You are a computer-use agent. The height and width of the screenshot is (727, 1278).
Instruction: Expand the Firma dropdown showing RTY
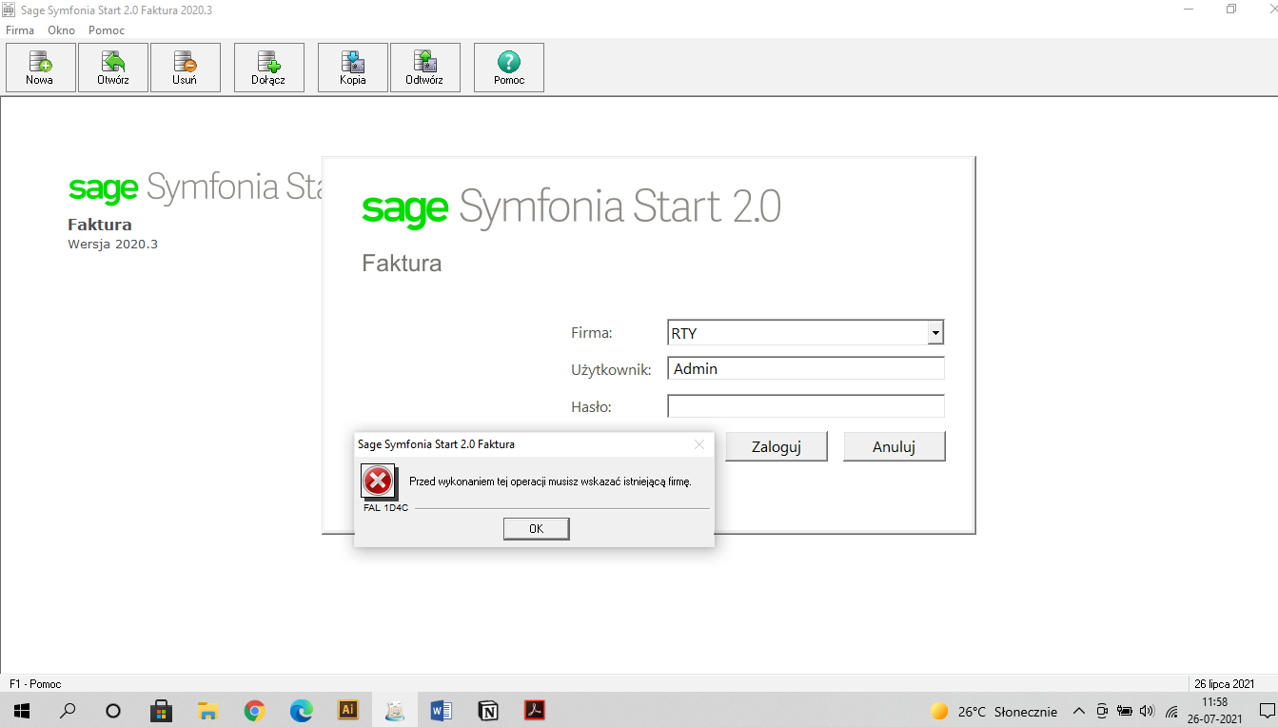(x=936, y=333)
